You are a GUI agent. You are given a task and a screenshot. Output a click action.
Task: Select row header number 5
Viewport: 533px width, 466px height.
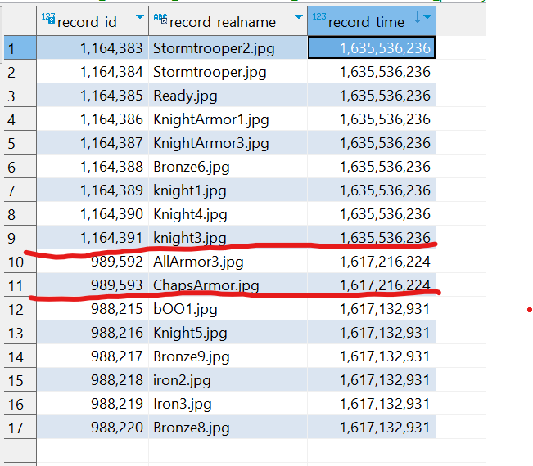point(20,143)
